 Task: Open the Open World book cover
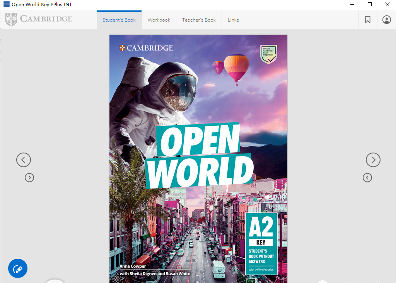click(x=198, y=159)
